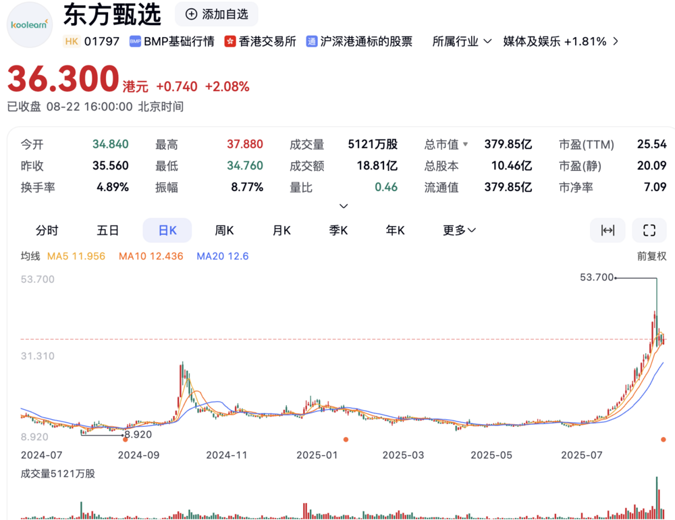Viewport: 675px width, 520px height.
Task: Click the koolearn app logo
Action: click(28, 26)
